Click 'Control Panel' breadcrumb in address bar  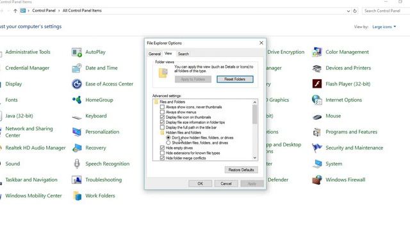(44, 11)
